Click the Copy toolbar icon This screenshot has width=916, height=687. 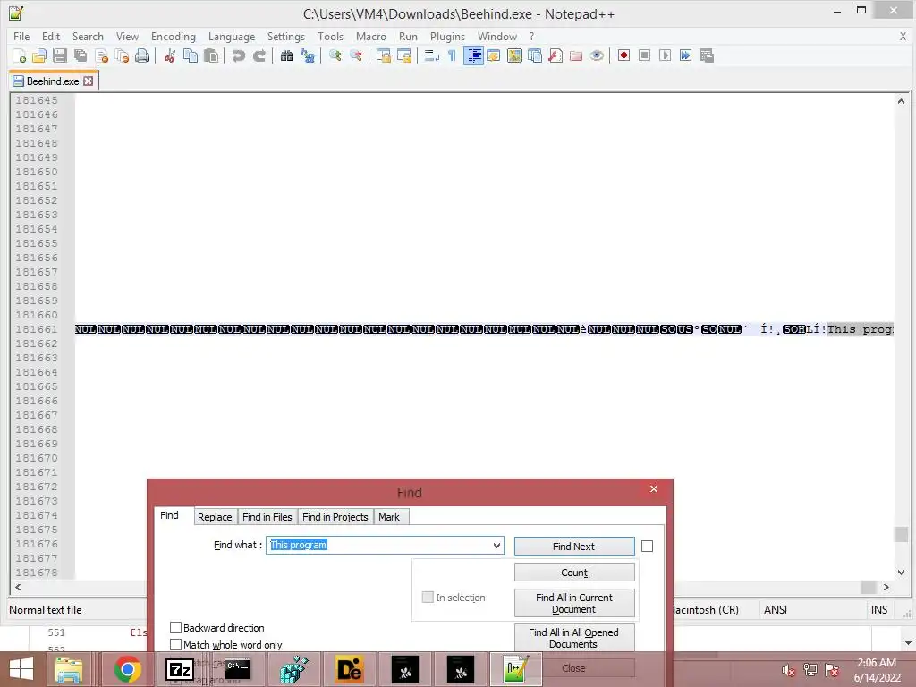[191, 55]
